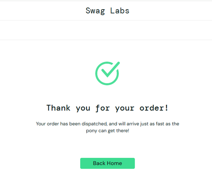Select the "Thank you for your order!" heading
The image size is (212, 188).
(x=107, y=108)
